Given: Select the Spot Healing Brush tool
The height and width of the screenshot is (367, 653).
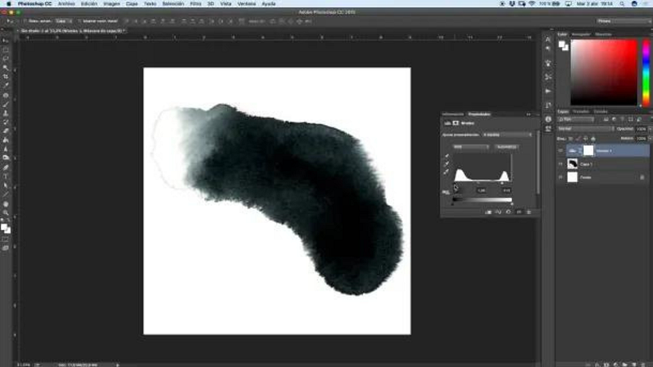Looking at the screenshot, I should click(6, 96).
